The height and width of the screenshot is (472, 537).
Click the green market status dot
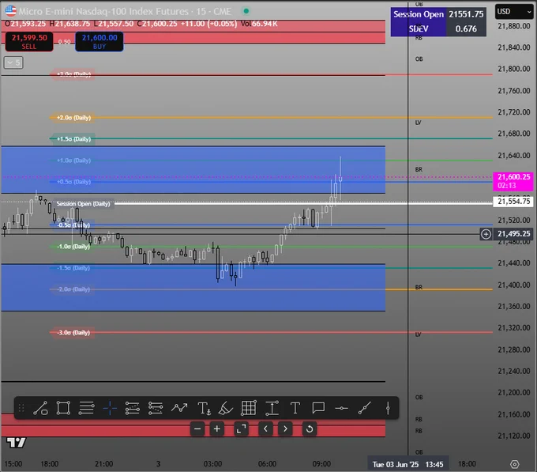click(x=246, y=11)
